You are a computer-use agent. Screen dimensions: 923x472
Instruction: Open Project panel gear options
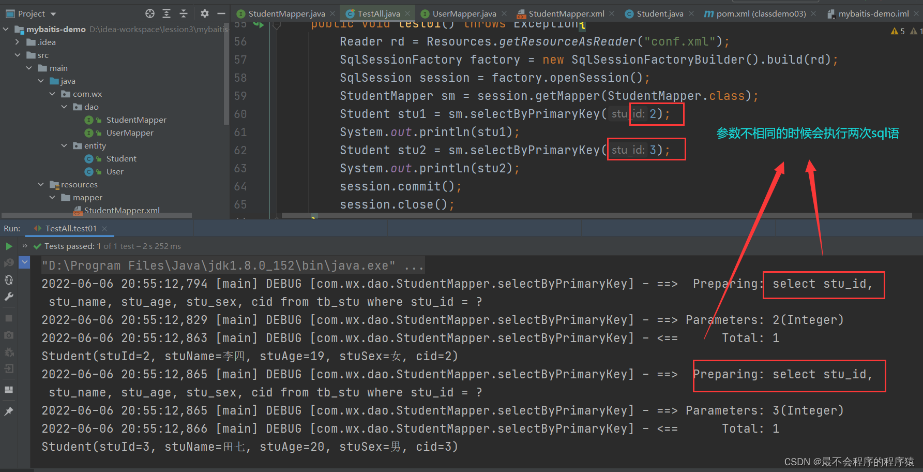click(x=205, y=13)
